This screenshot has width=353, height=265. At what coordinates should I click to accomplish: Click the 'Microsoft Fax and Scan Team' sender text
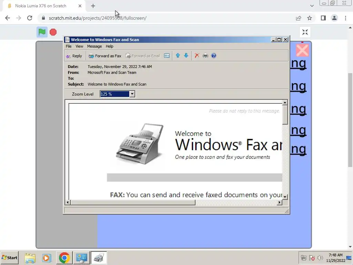[112, 72]
